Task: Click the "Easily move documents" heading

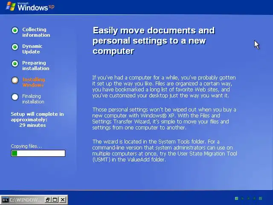Action: pyautogui.click(x=154, y=41)
